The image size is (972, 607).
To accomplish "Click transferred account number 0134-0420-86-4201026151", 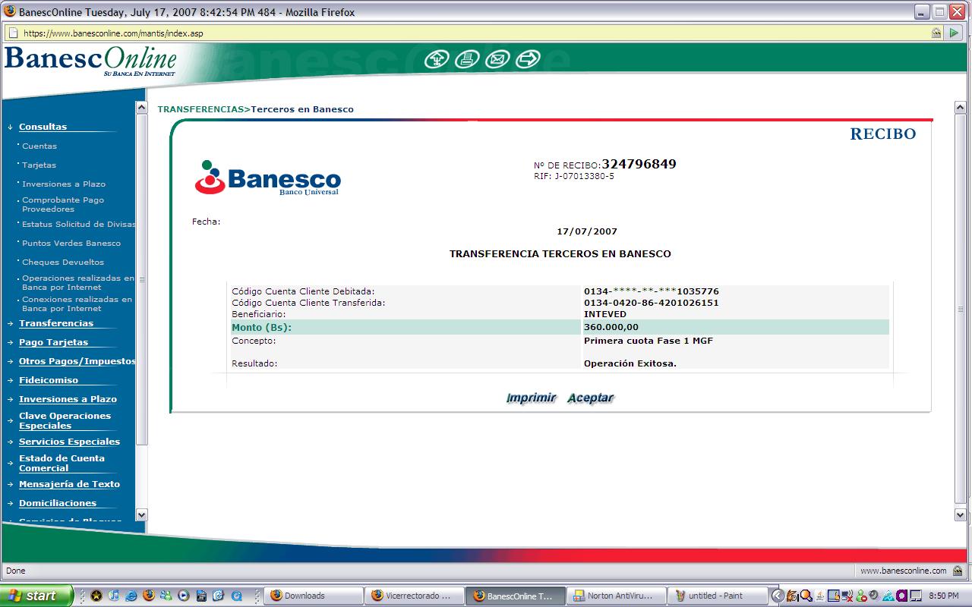I will 652,303.
